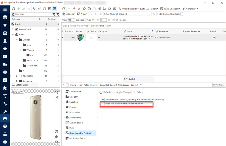Toggle Specific checkbox for Harry Potter product
Viewport: 226px width, 146px height.
(214, 37)
